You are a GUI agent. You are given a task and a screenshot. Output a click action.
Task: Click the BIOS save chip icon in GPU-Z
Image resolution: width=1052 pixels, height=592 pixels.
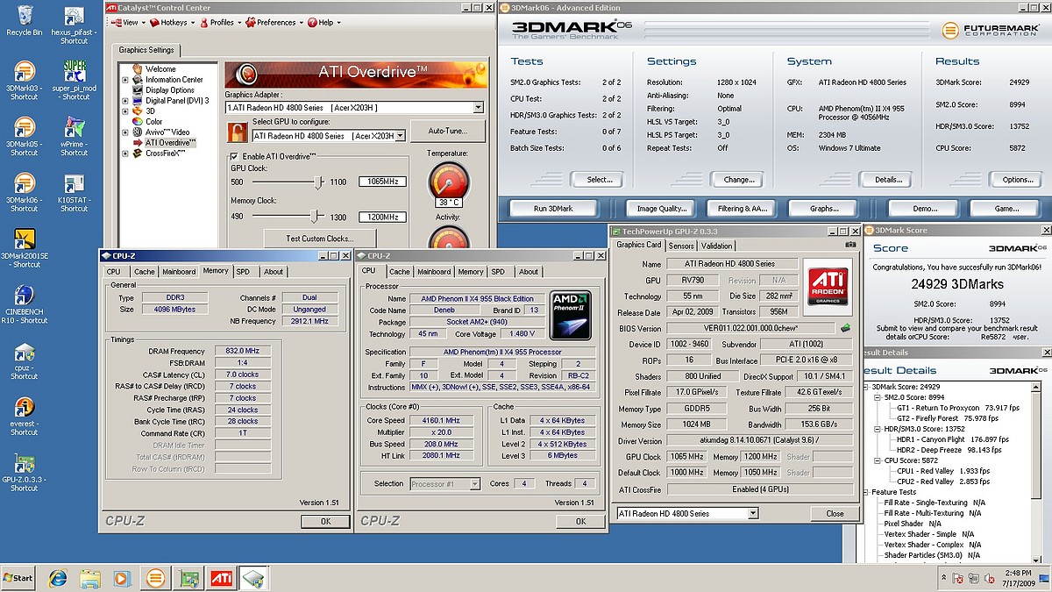[x=845, y=328]
